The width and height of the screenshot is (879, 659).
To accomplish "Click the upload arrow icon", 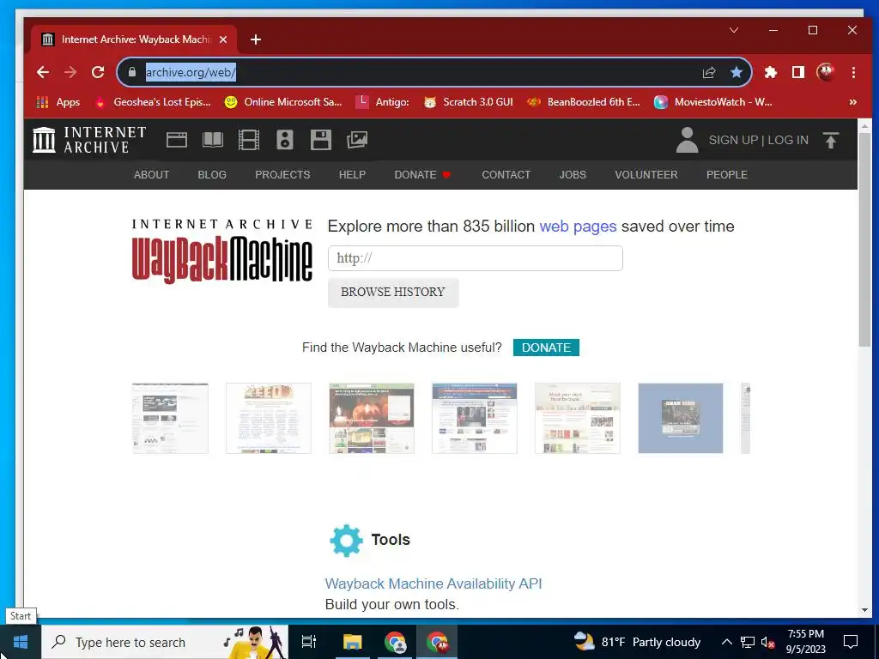I will click(831, 140).
